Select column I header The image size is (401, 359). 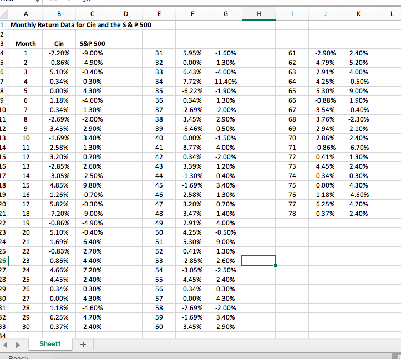tap(292, 14)
